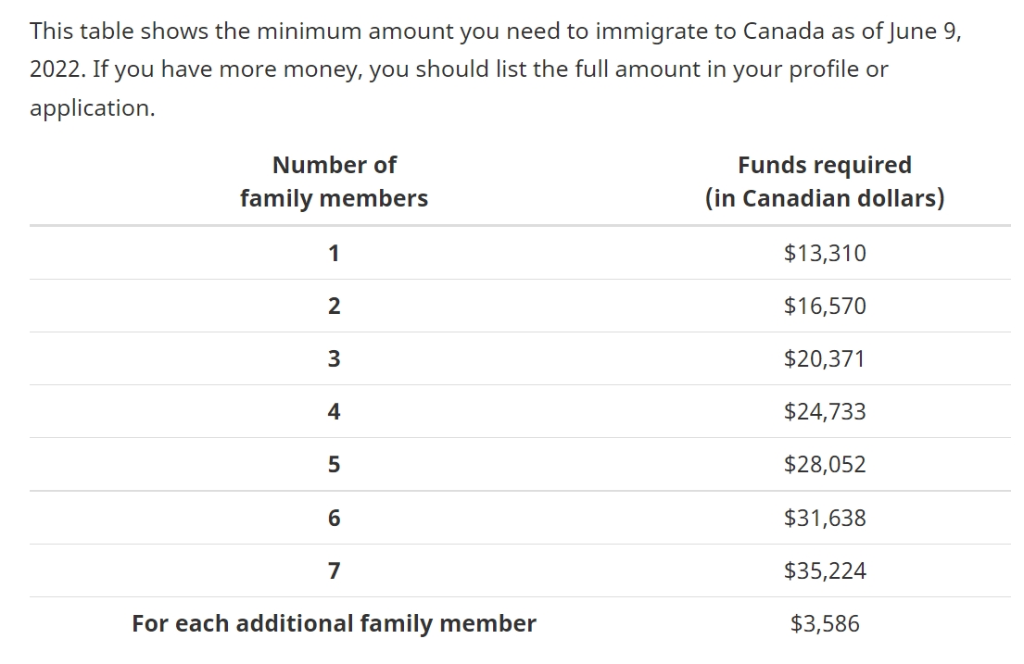Image resolution: width=1024 pixels, height=664 pixels.
Task: Click family member count 5
Action: coord(334,464)
